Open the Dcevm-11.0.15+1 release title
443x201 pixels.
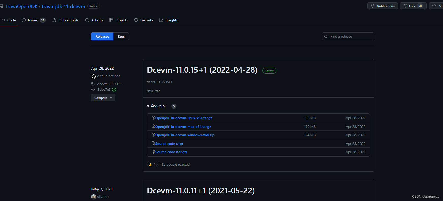(x=202, y=70)
